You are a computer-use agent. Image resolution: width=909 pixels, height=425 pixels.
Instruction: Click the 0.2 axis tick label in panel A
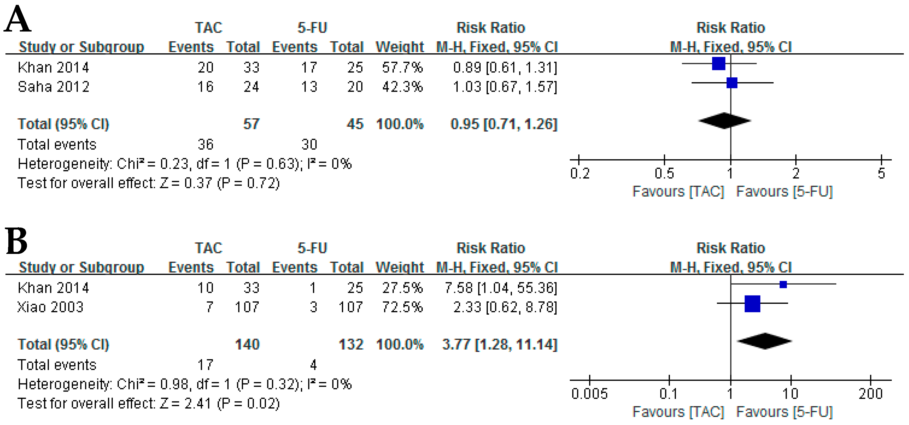point(580,174)
